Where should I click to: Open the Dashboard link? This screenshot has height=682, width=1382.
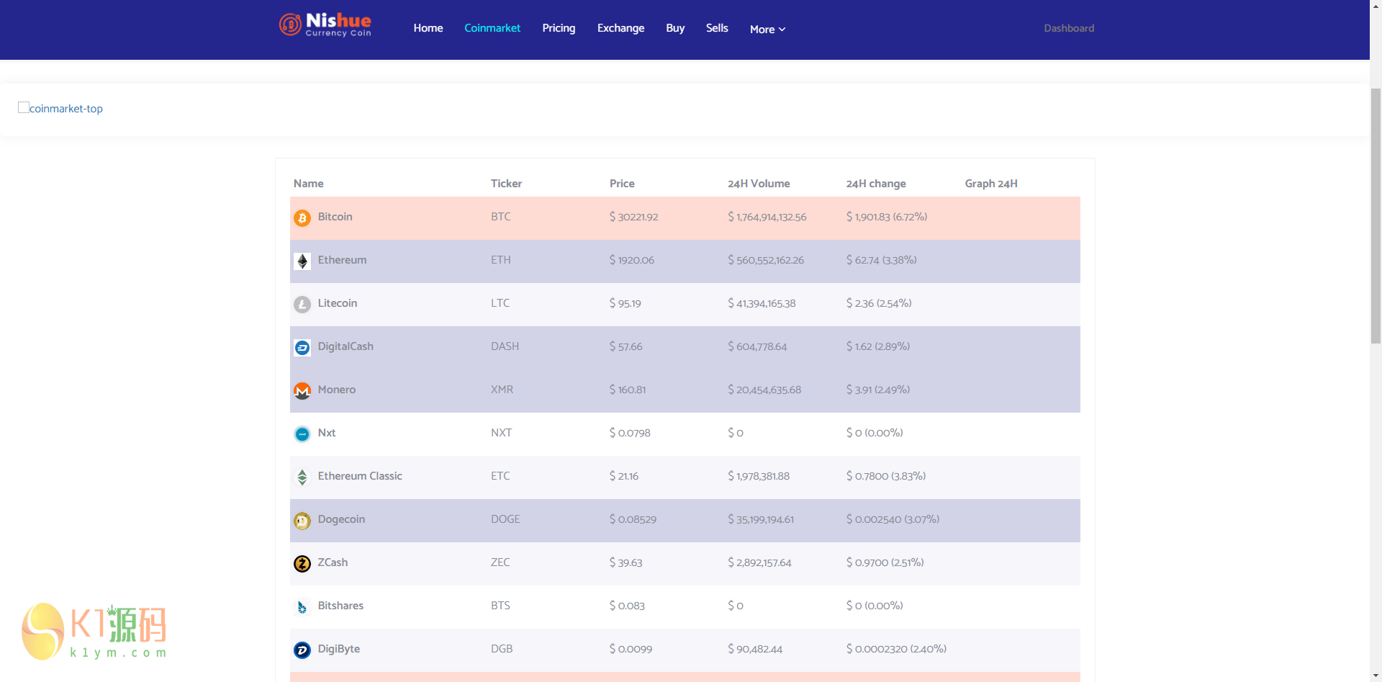click(1068, 28)
